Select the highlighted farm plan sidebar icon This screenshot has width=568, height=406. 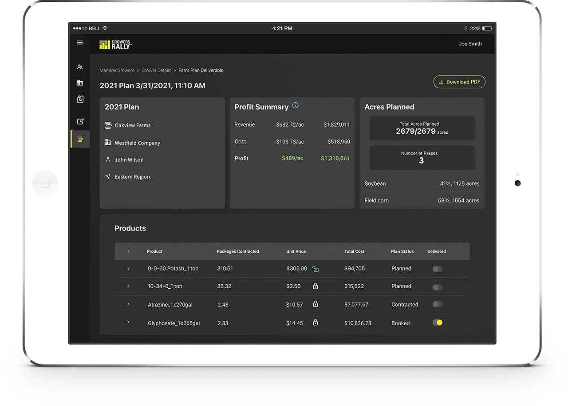coord(80,139)
